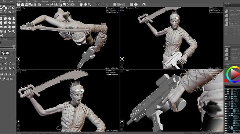Click the save disk icon
Viewport: 240px width, 134px height.
(x=23, y=5)
